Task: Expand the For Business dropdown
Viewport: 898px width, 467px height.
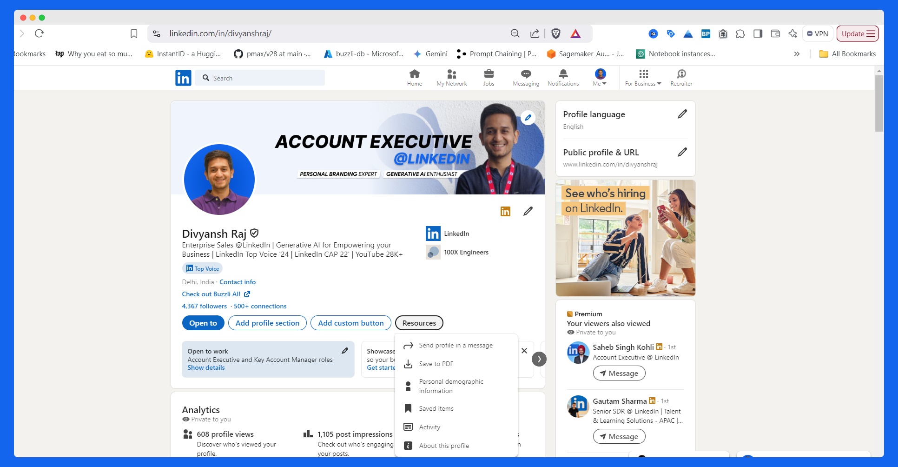Action: pyautogui.click(x=643, y=78)
